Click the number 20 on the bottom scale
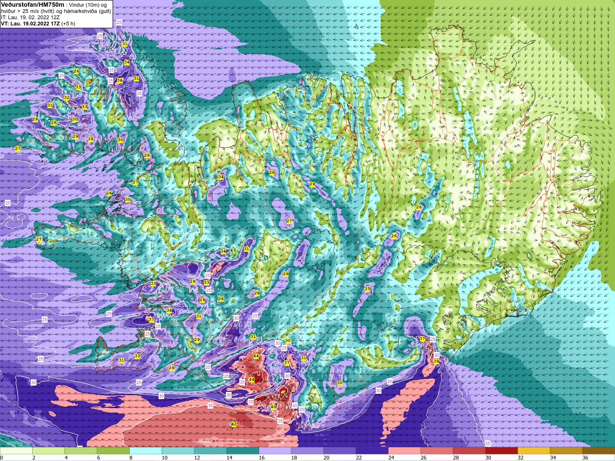 (326, 458)
